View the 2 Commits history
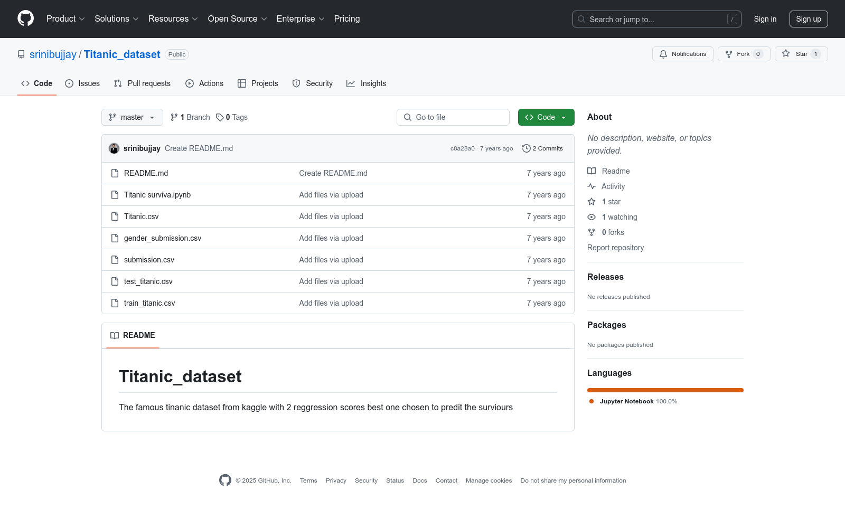 (x=542, y=148)
